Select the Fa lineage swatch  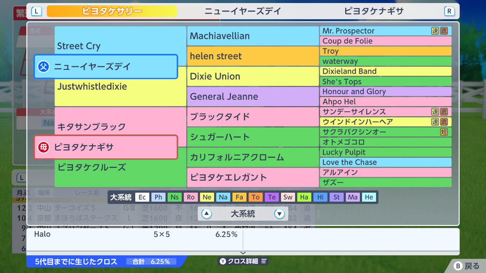click(x=239, y=197)
